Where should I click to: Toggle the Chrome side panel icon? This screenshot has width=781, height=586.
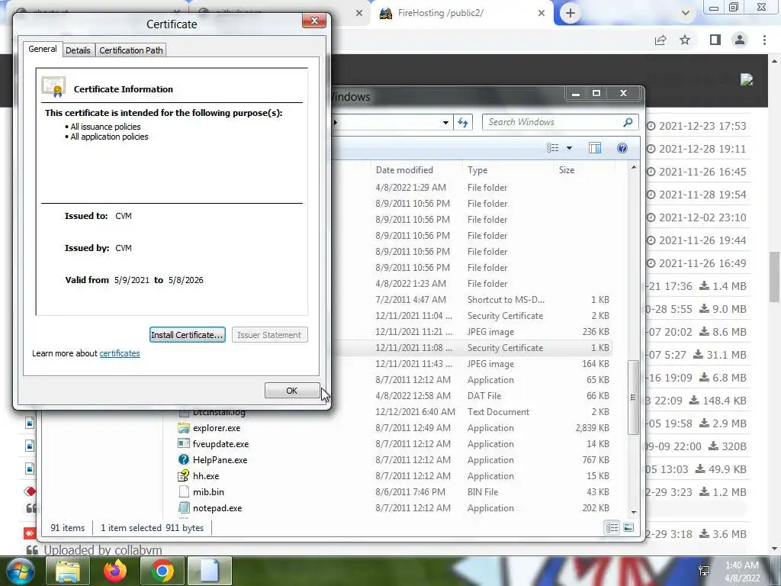(x=715, y=40)
